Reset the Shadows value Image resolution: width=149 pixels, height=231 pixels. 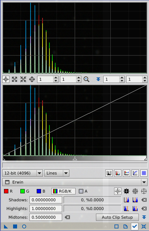tap(144, 200)
